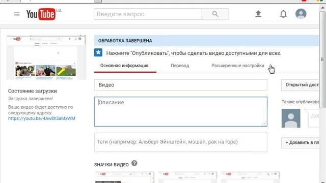The image size is (326, 183).
Task: Open the youtu.be video link
Action: point(42,118)
